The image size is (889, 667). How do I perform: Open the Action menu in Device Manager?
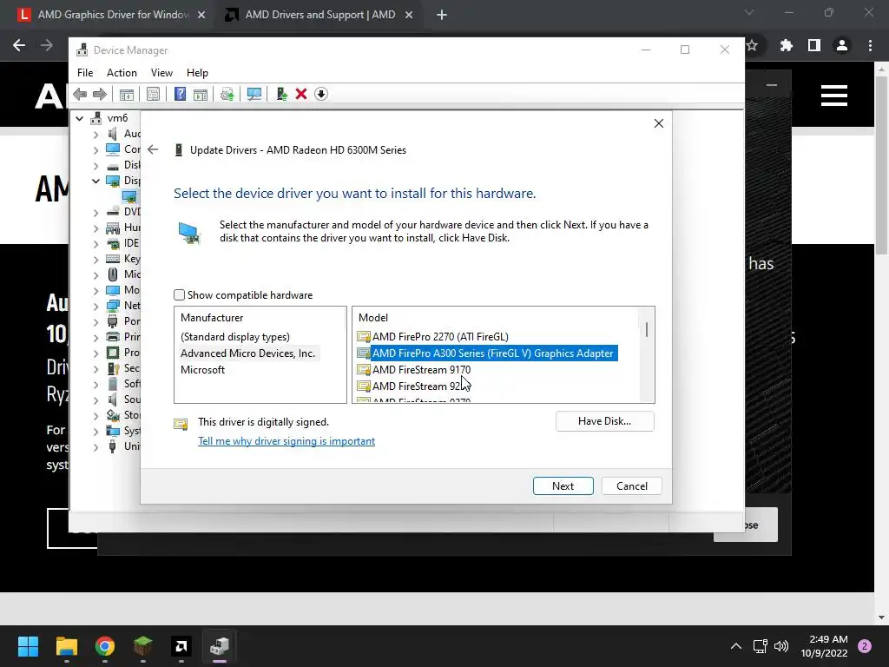coord(122,73)
